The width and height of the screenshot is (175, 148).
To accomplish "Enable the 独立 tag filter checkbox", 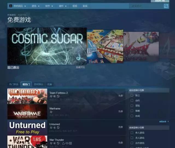I will point(132,95).
